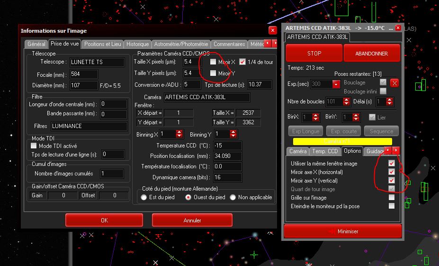Select Est du pied radio button

click(x=144, y=197)
